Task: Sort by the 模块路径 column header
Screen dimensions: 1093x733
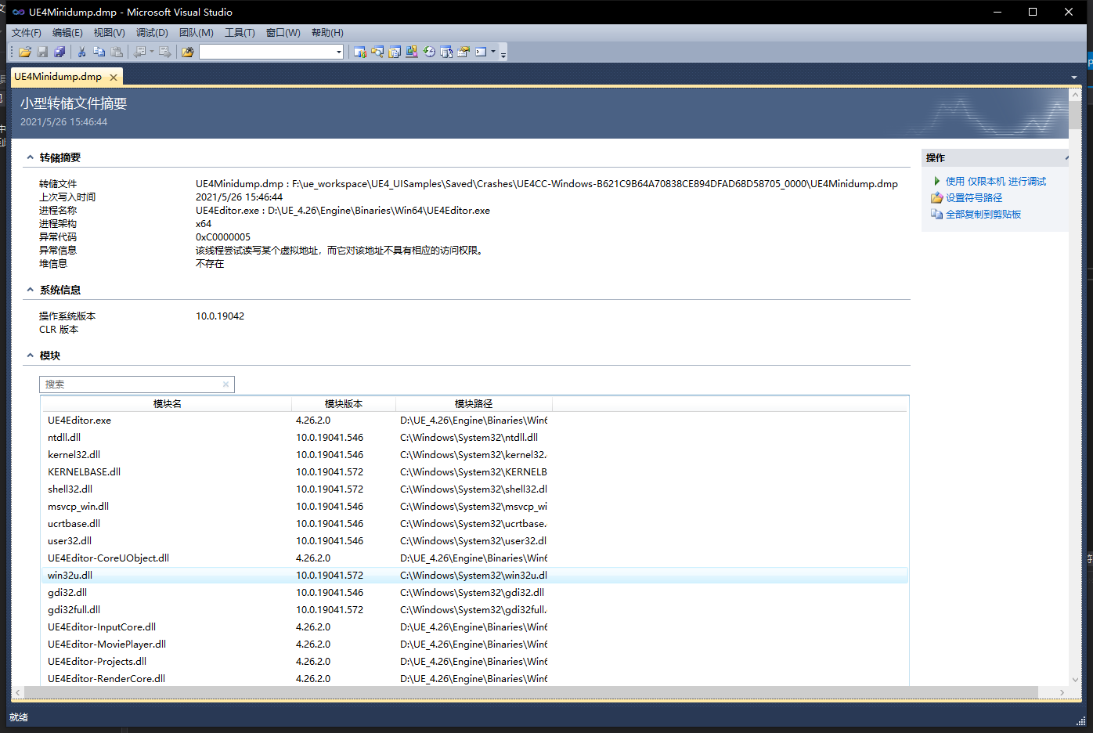Action: 474,403
